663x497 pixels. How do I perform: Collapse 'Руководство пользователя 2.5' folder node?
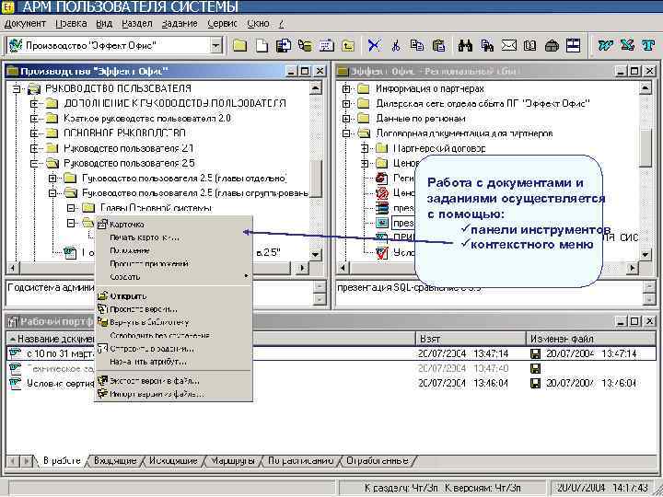(34, 164)
